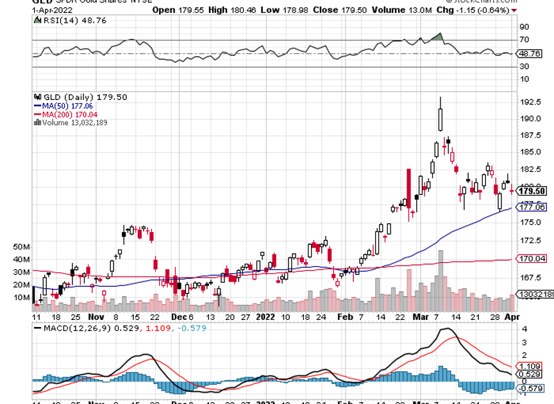Click the 185.0 price axis label
The height and width of the screenshot is (404, 554).
click(x=530, y=152)
